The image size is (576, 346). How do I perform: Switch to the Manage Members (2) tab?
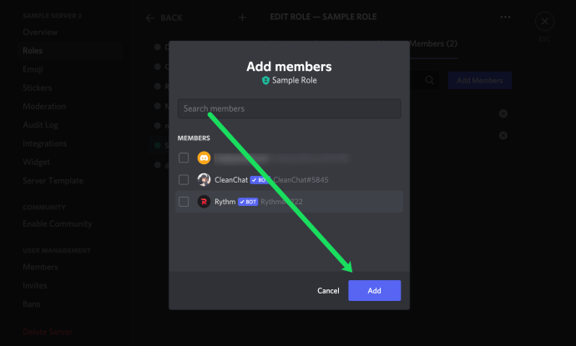434,43
